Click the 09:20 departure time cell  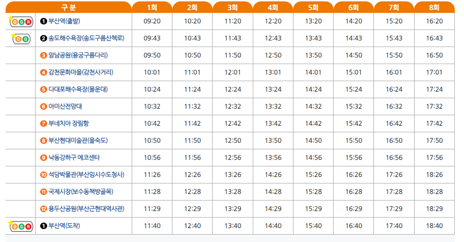152,21
